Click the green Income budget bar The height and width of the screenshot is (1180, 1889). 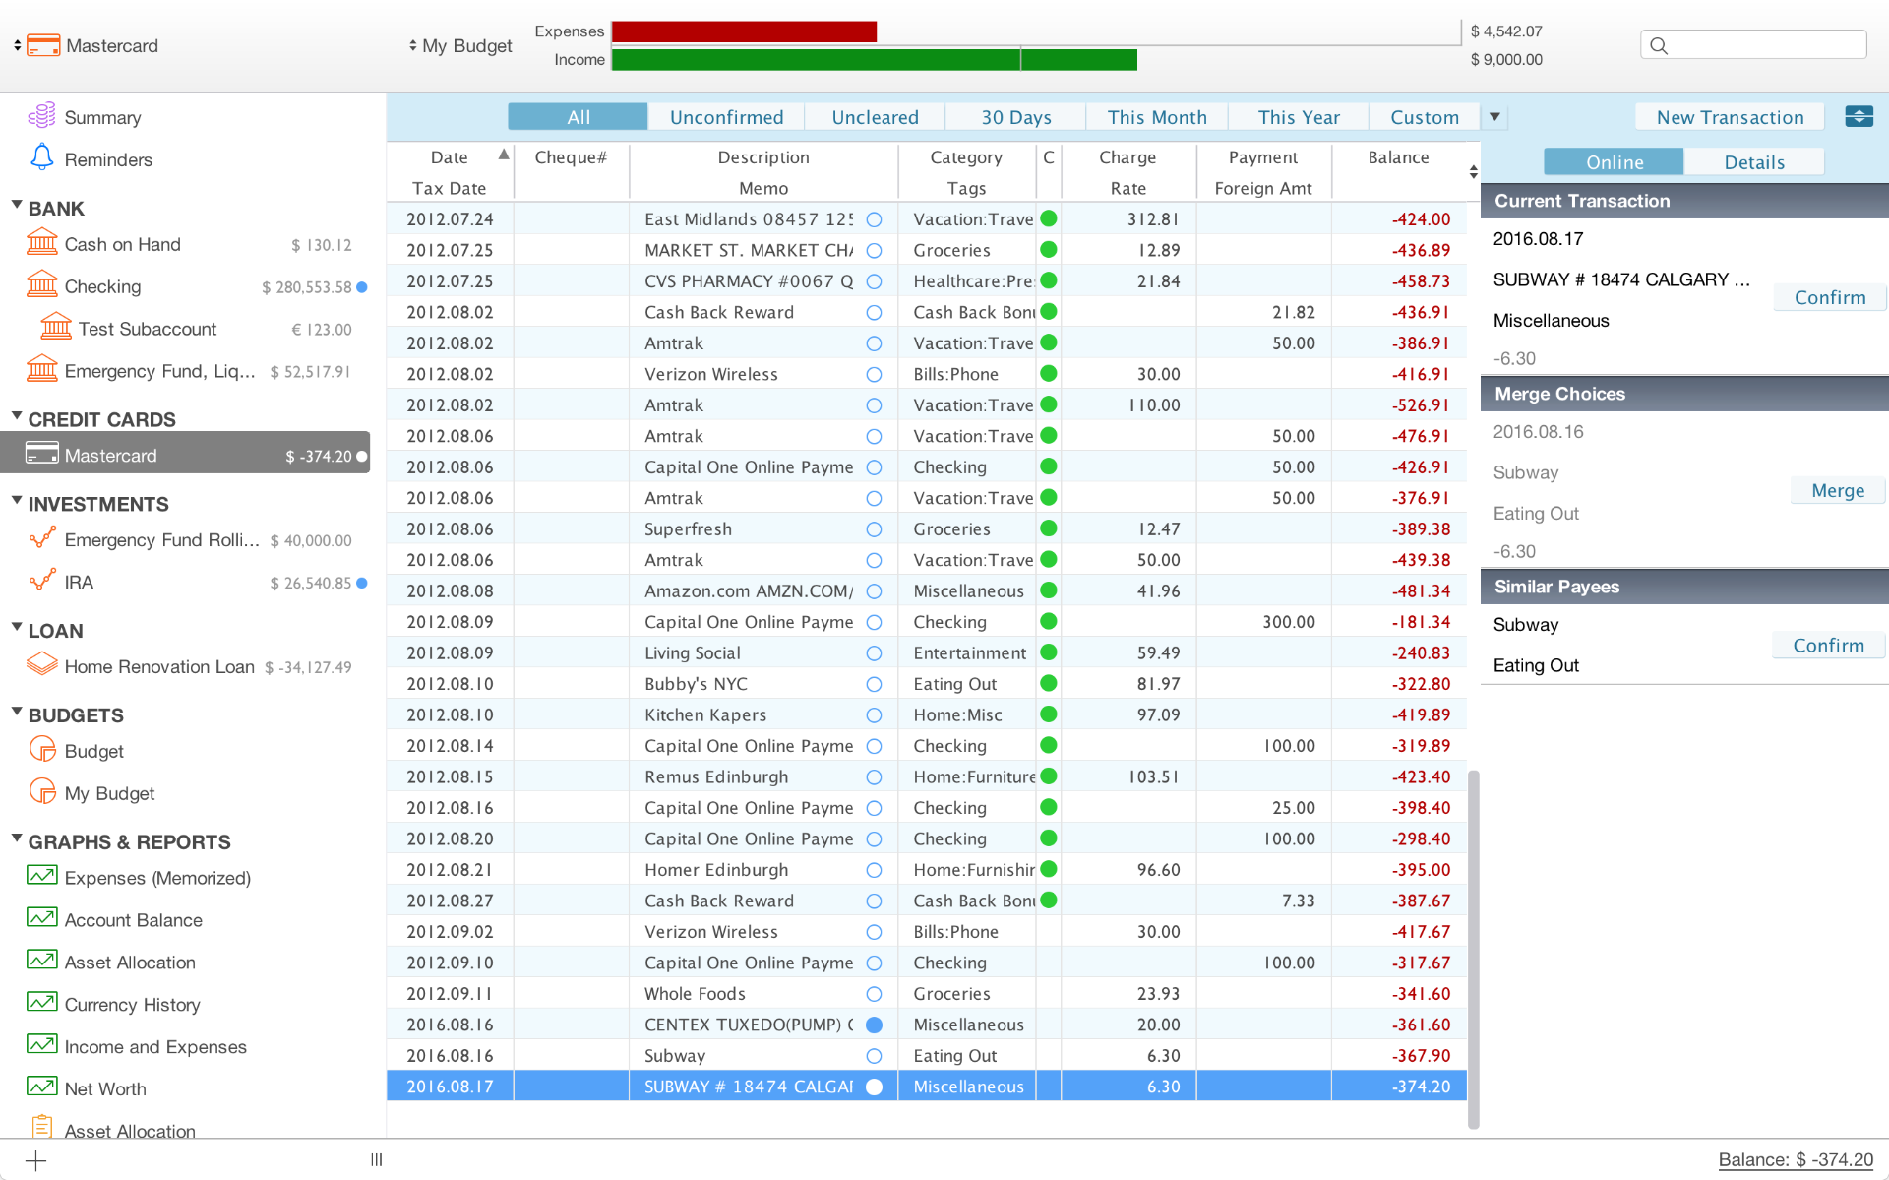coord(874,60)
